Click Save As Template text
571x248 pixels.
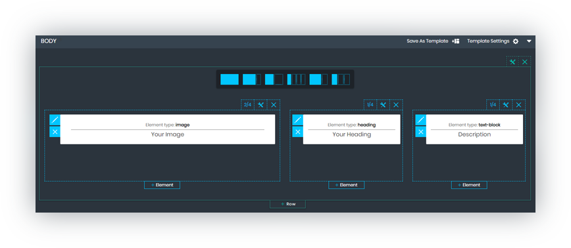tap(428, 41)
